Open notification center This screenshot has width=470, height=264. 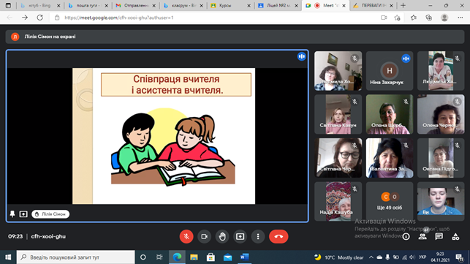[x=459, y=257]
